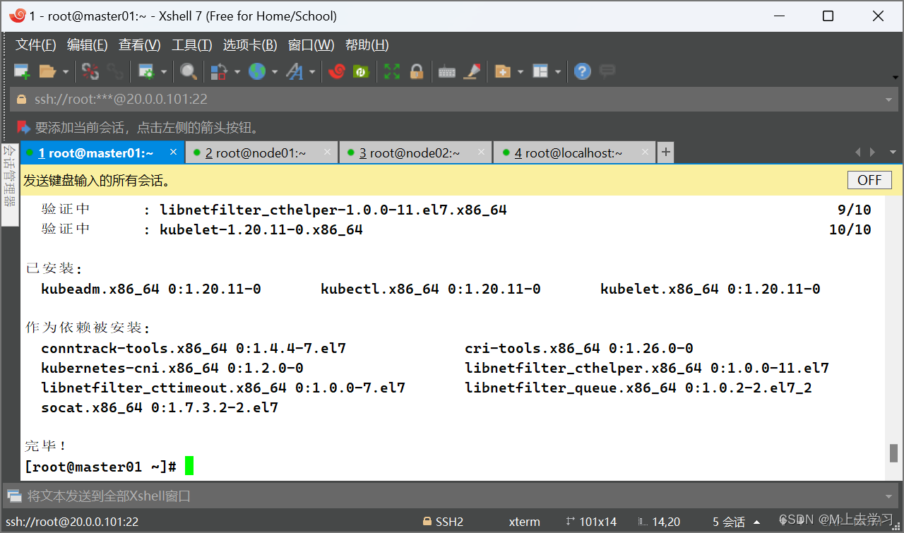Click the 14,20 cursor position indicator
The width and height of the screenshot is (904, 533).
point(659,522)
